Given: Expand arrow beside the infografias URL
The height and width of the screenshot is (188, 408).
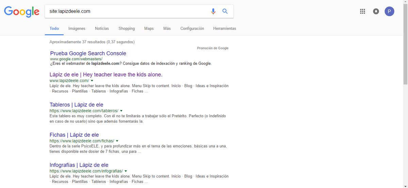Looking at the screenshot, I should coord(126,171).
